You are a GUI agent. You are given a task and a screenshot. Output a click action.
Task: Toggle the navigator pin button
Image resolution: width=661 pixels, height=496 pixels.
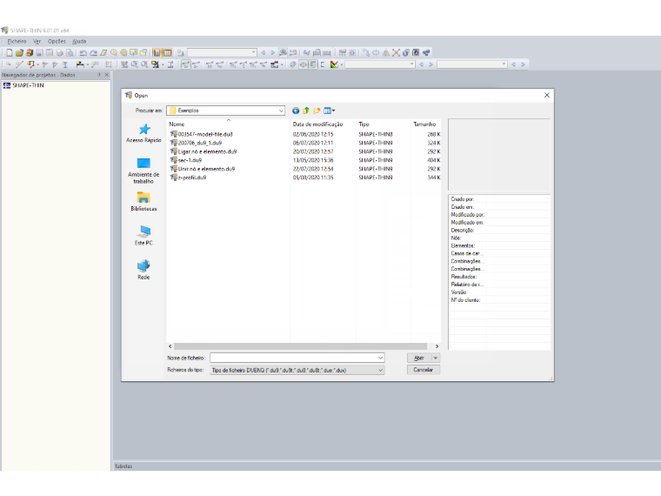(99, 75)
